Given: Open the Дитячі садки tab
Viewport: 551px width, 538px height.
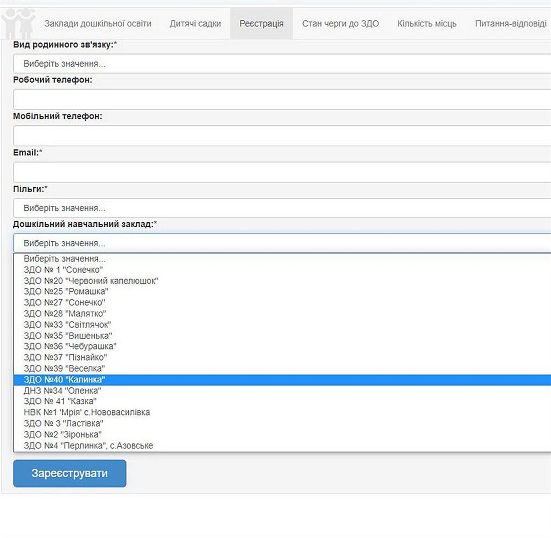Looking at the screenshot, I should [195, 24].
